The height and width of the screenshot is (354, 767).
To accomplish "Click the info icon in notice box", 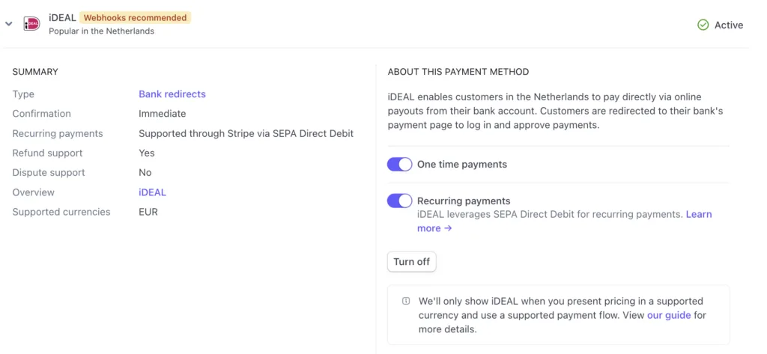I will 405,301.
